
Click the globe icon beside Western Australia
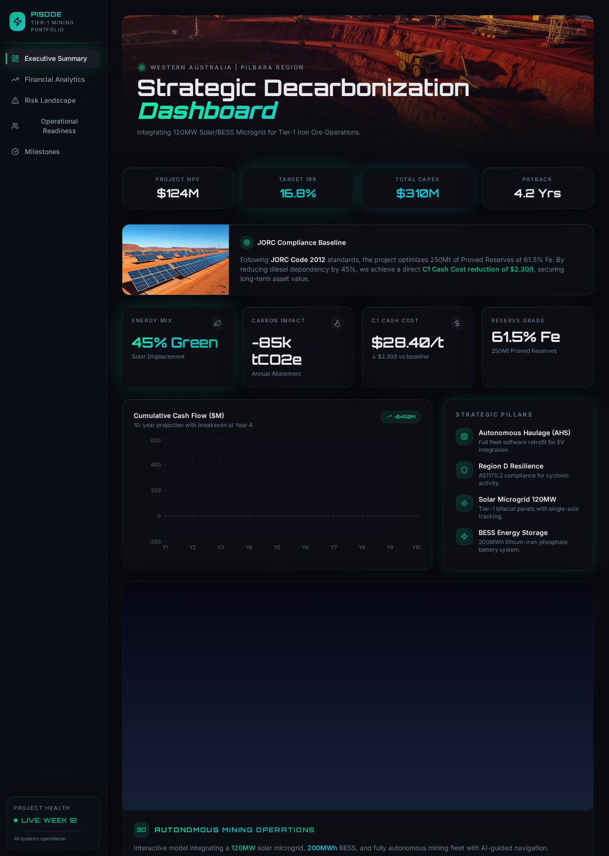(142, 68)
